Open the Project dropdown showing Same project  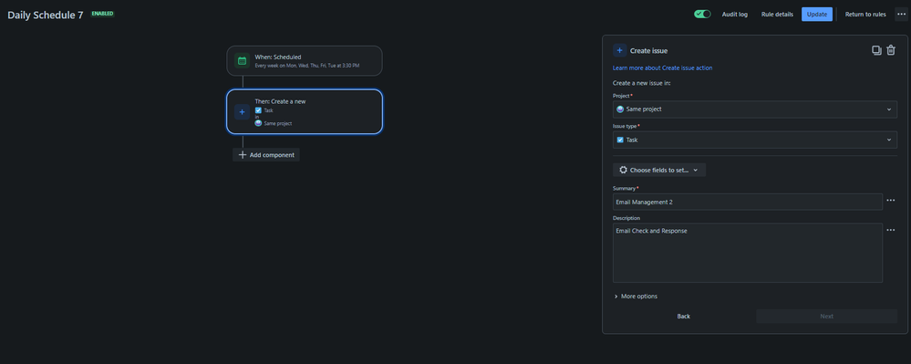click(x=755, y=109)
